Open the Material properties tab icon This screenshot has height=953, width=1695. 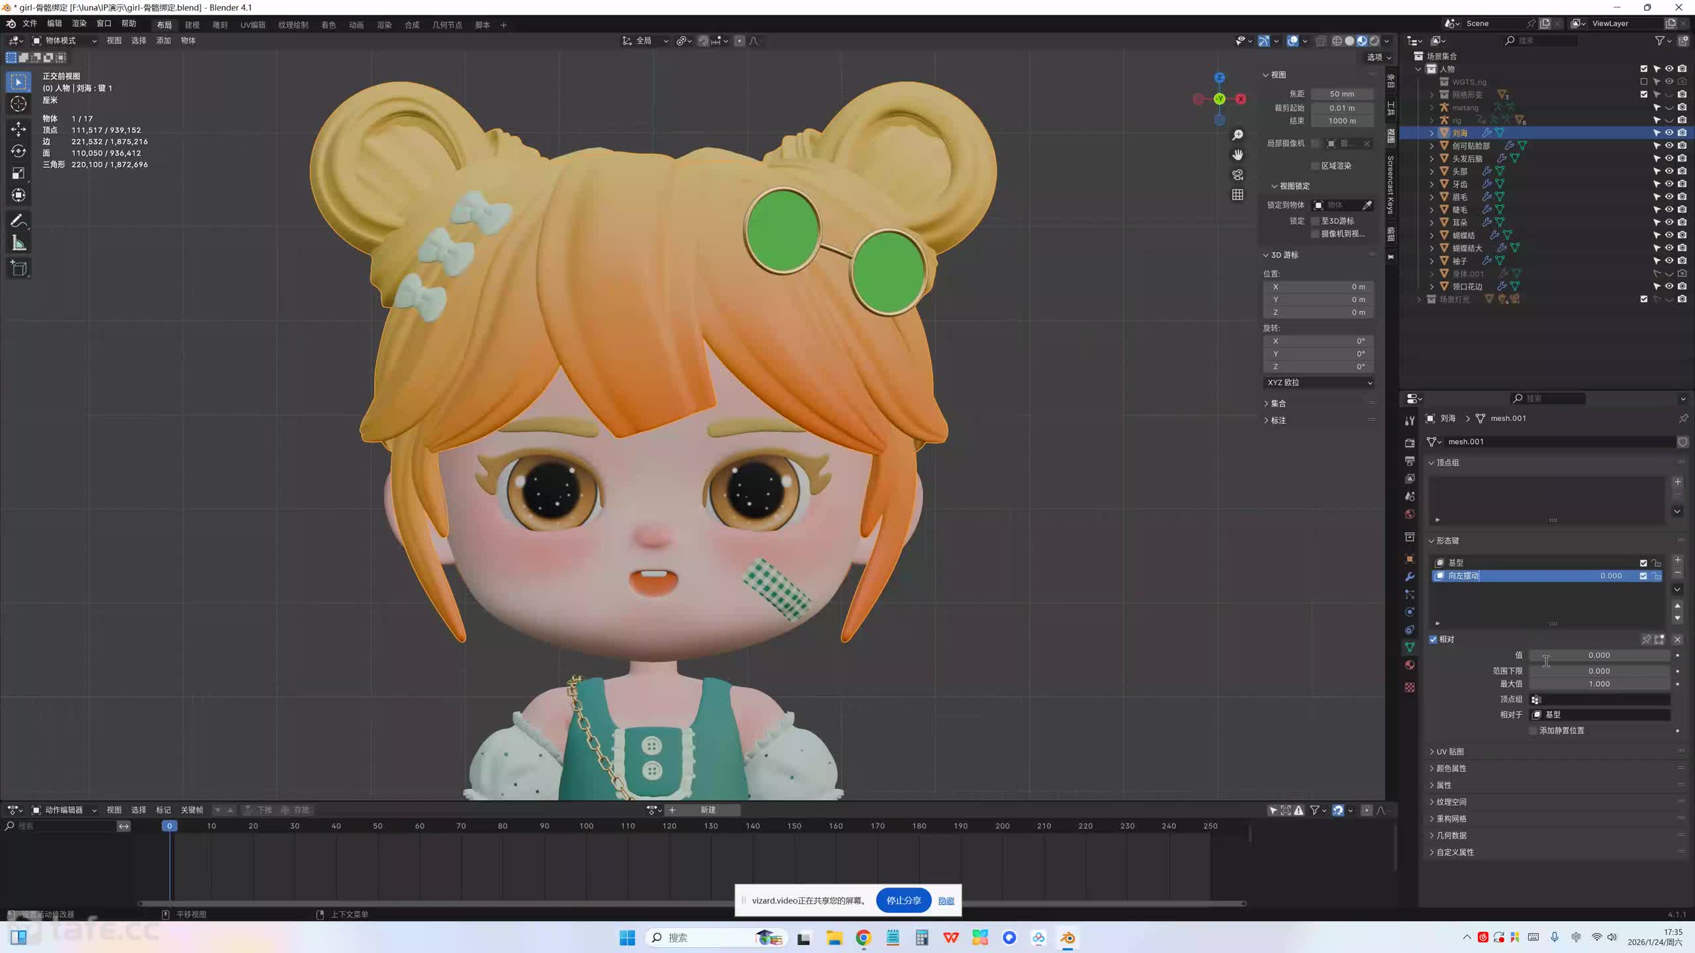coord(1410,665)
